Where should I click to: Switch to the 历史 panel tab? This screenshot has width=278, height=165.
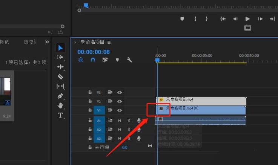(30, 42)
